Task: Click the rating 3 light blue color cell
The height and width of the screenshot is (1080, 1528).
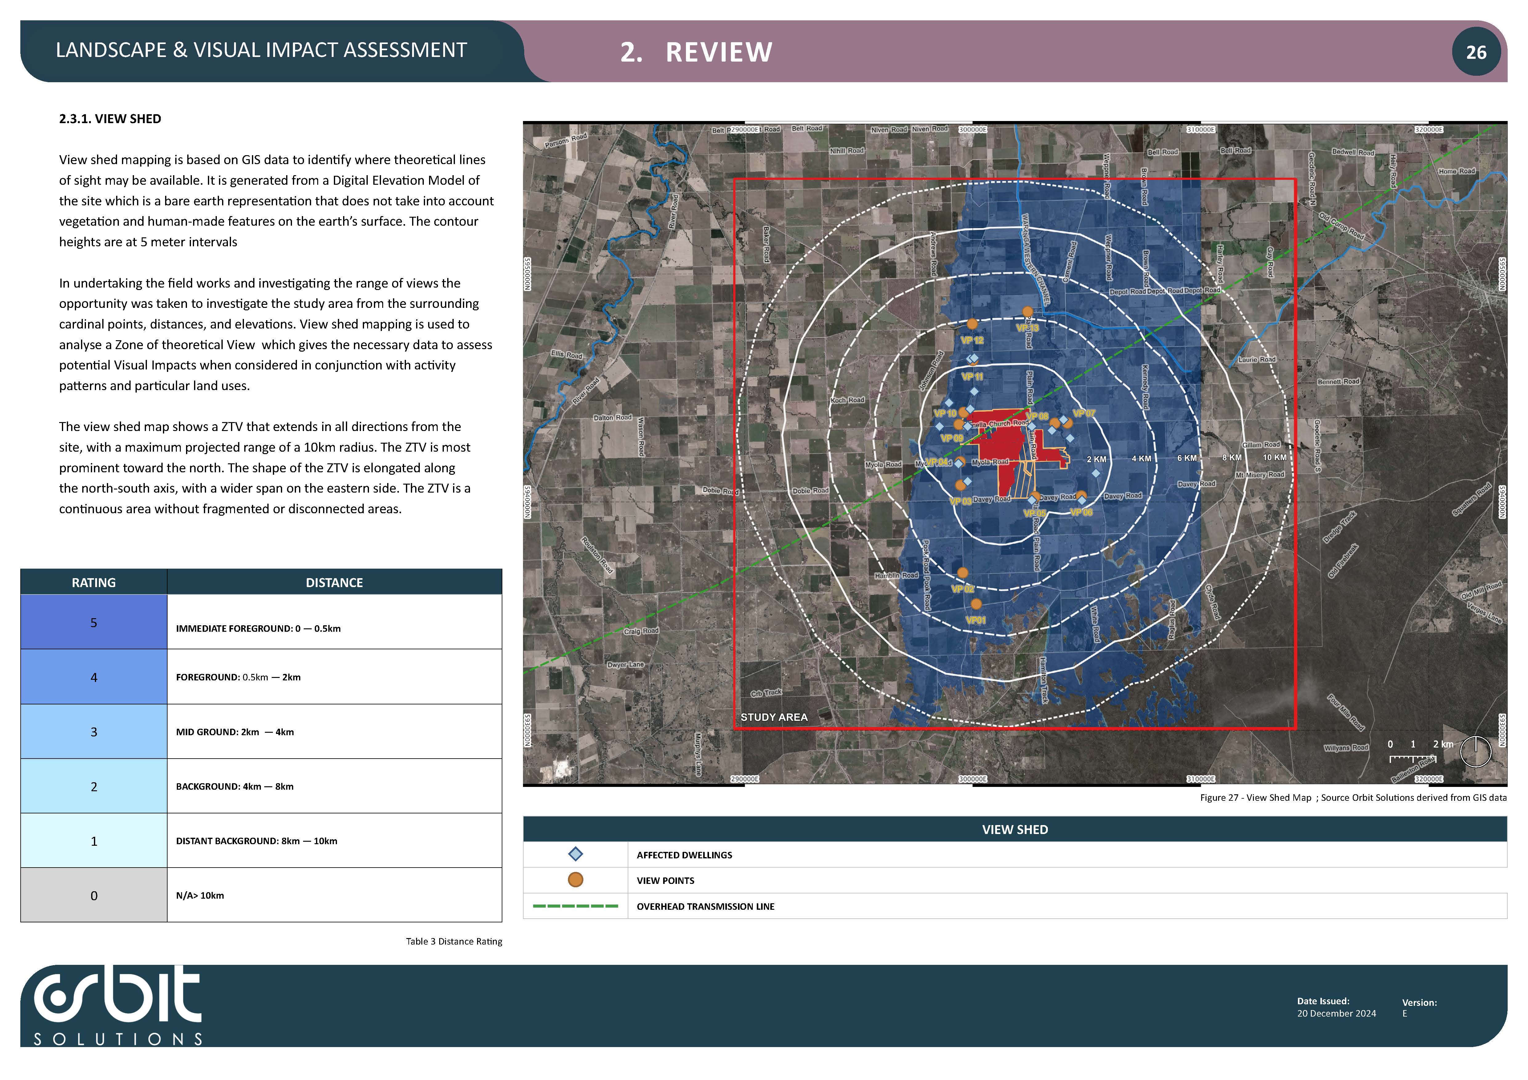Action: pos(94,731)
